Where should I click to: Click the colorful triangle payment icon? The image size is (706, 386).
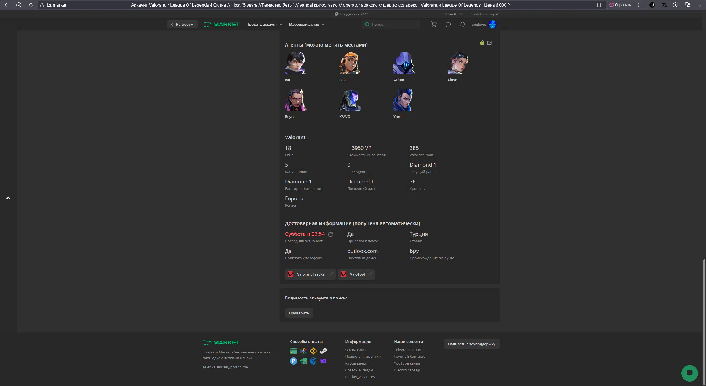pos(303,351)
